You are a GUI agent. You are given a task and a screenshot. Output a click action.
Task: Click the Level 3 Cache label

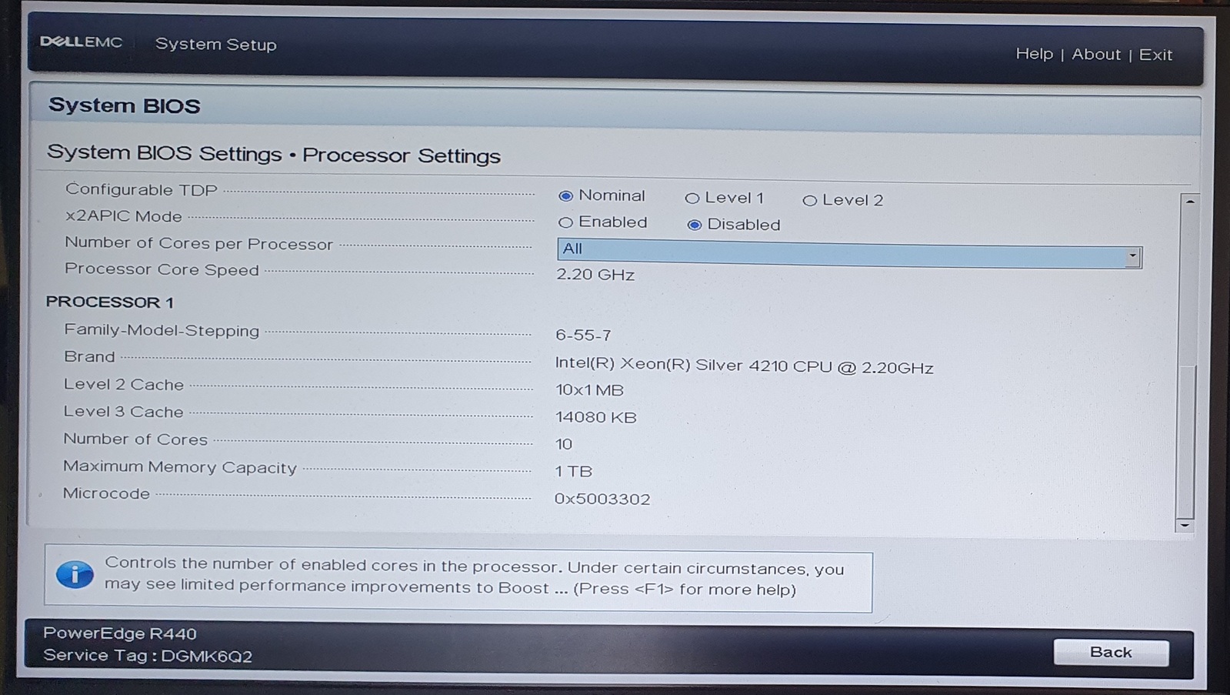123,412
